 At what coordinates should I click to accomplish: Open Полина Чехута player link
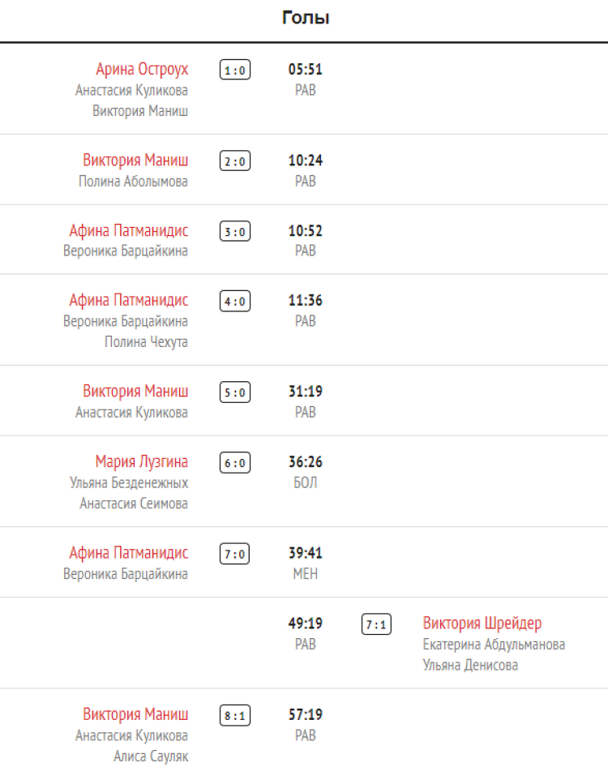click(x=146, y=341)
